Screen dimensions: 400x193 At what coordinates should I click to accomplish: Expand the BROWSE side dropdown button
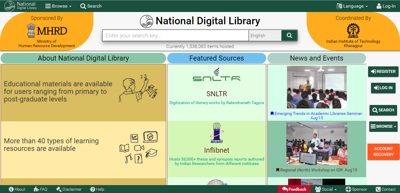click(383, 127)
